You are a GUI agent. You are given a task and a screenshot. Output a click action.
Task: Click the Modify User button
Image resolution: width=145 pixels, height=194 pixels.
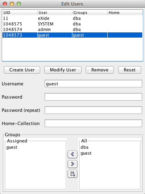(63, 70)
